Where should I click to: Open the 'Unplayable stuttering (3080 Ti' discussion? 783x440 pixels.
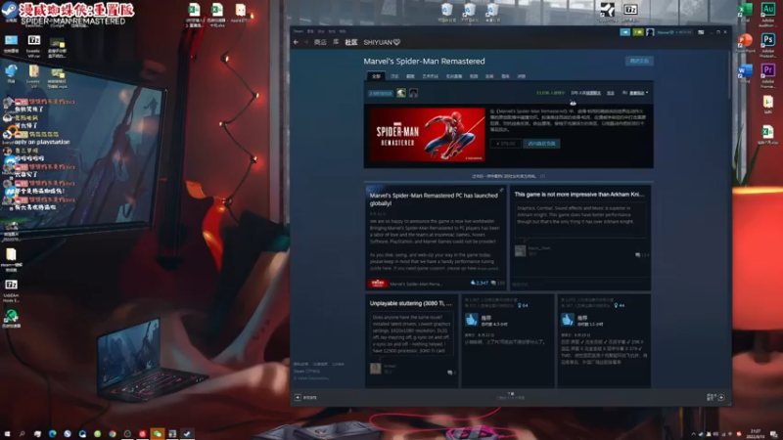[410, 303]
